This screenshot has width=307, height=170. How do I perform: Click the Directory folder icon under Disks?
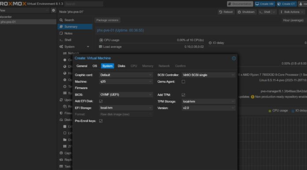coord(65,140)
